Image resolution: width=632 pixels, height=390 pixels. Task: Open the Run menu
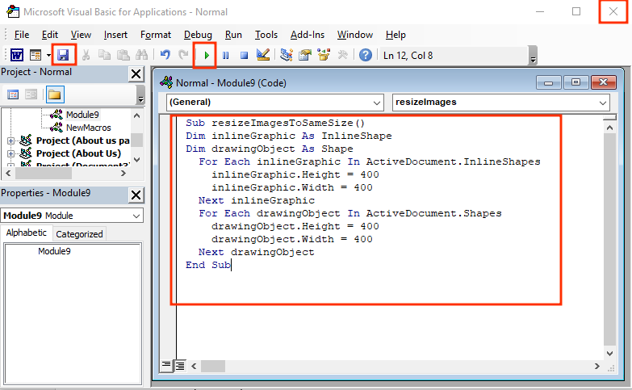click(233, 35)
